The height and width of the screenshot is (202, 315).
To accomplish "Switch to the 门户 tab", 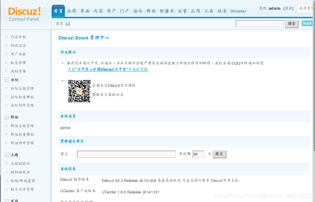I will pos(124,11).
